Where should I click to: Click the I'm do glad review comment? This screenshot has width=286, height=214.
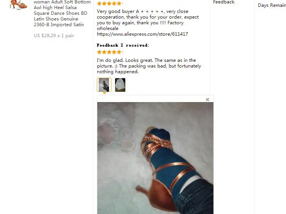click(x=149, y=66)
